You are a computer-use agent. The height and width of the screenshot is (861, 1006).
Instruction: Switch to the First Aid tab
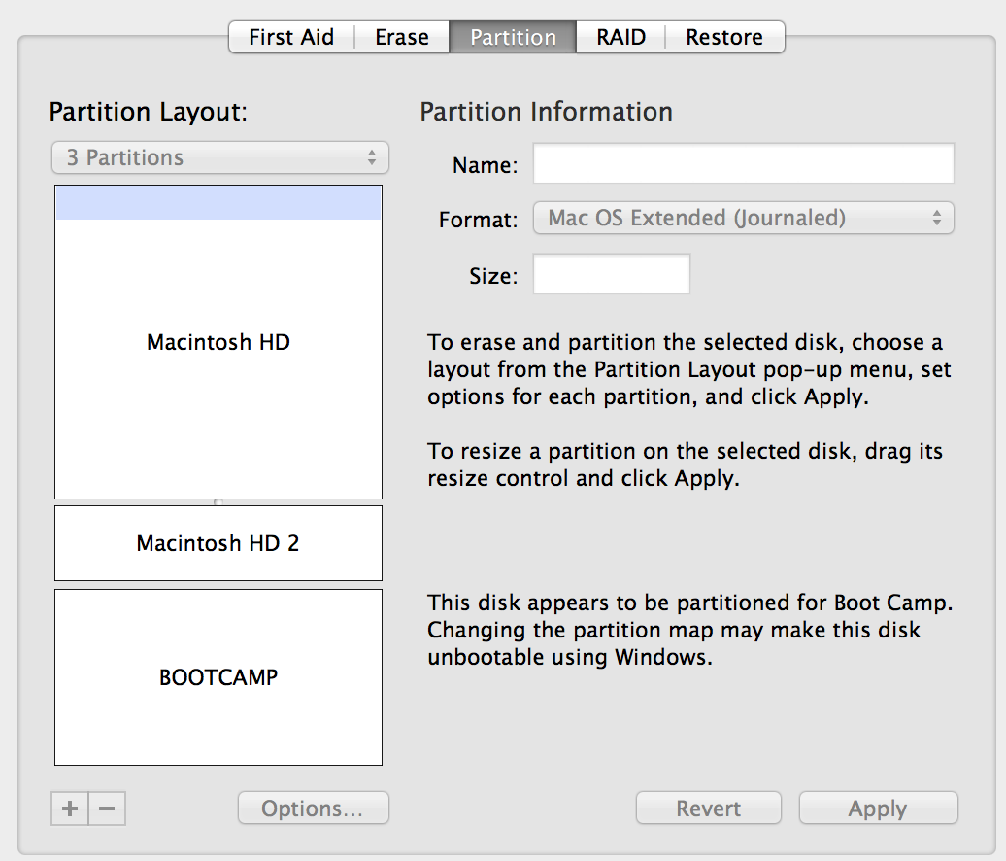tap(291, 37)
